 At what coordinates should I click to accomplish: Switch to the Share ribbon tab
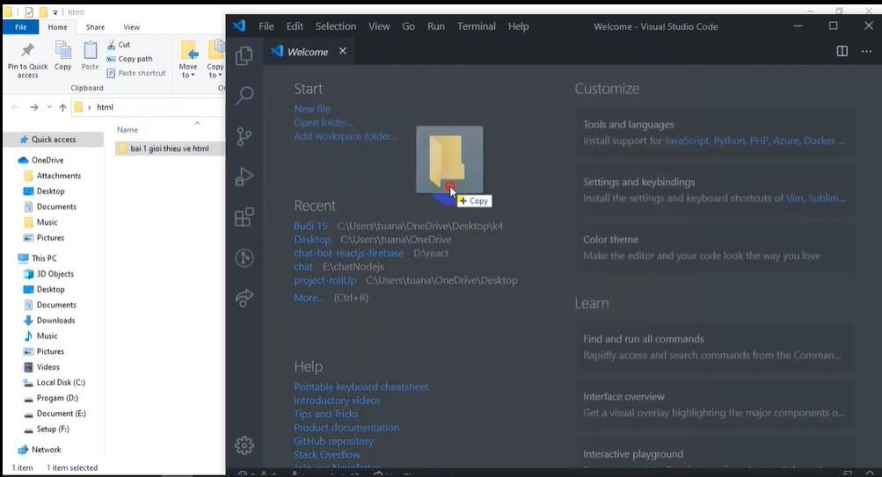tap(95, 27)
